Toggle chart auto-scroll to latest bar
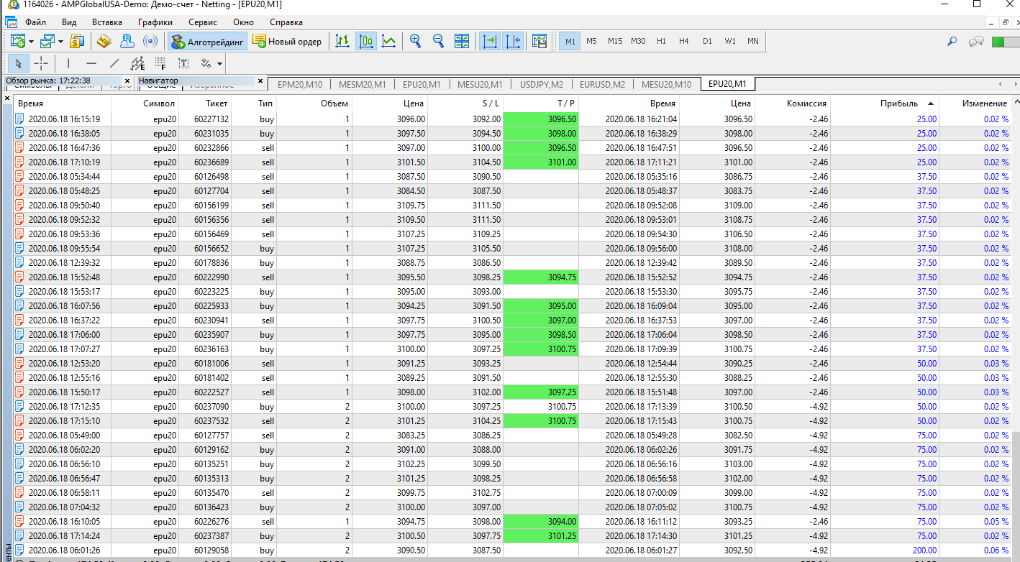The height and width of the screenshot is (562, 1020). 490,42
